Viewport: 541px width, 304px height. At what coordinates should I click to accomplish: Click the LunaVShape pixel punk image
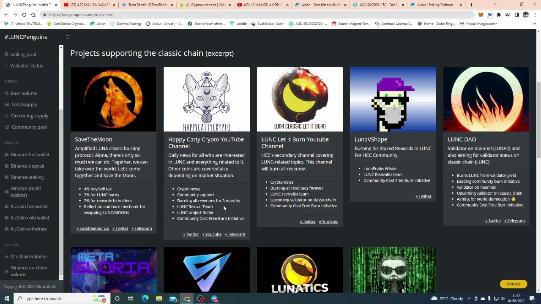(x=393, y=99)
